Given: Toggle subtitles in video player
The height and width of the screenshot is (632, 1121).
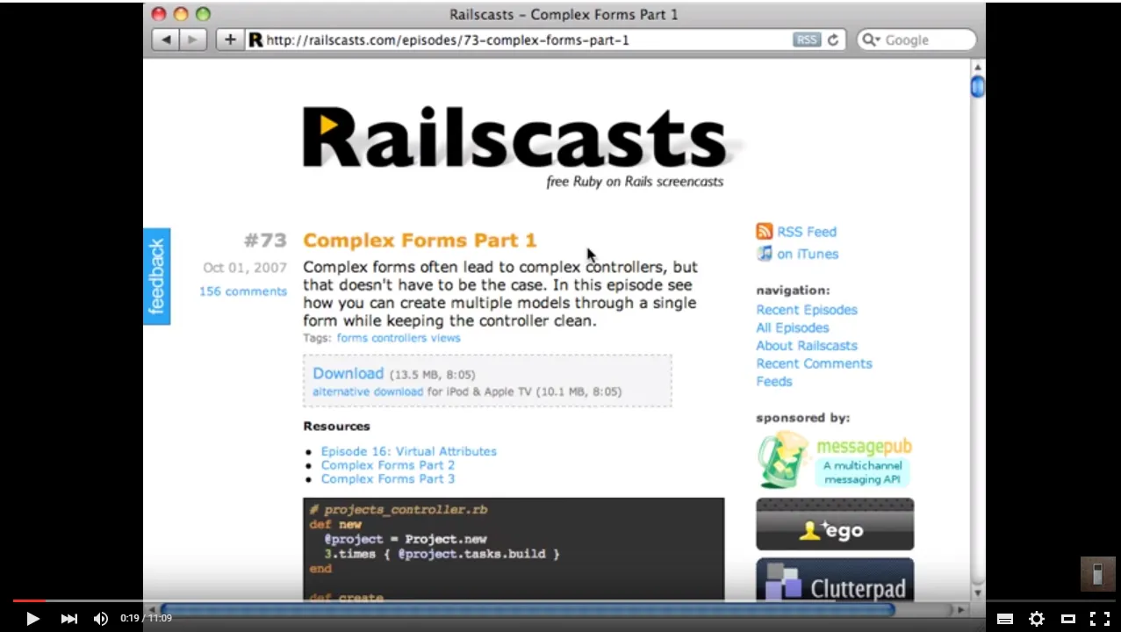Looking at the screenshot, I should (1005, 619).
